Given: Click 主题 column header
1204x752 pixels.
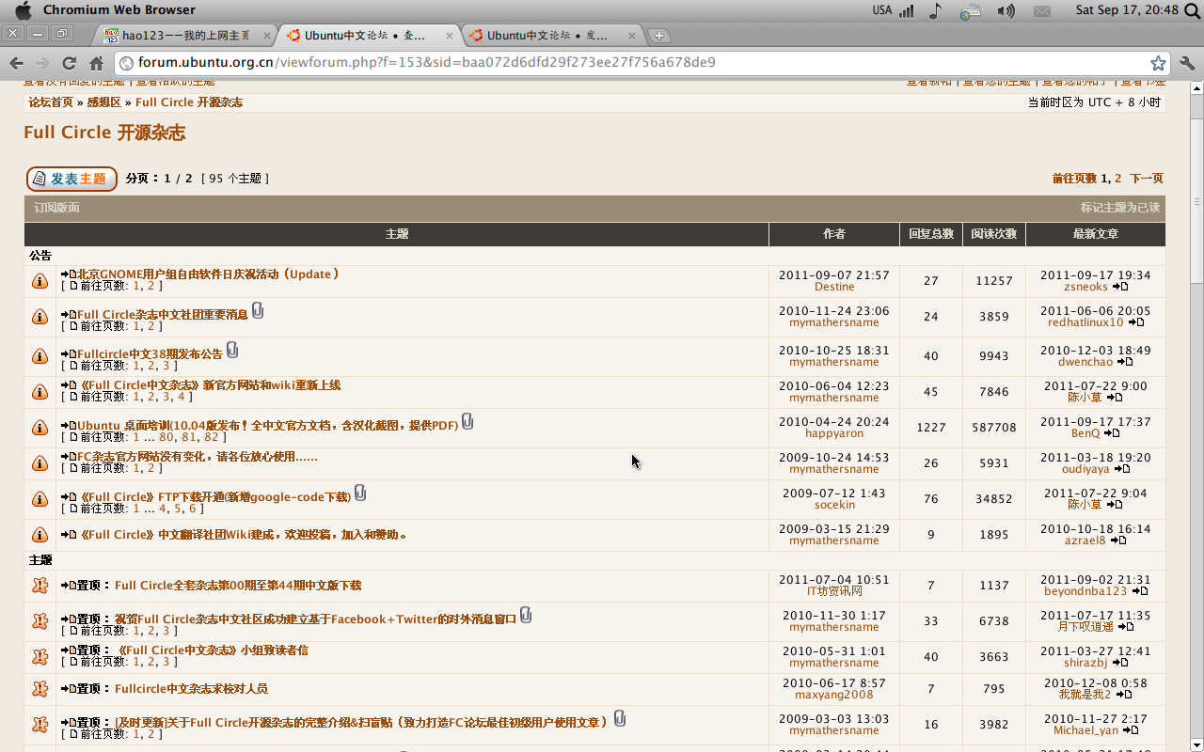Looking at the screenshot, I should click(x=397, y=234).
